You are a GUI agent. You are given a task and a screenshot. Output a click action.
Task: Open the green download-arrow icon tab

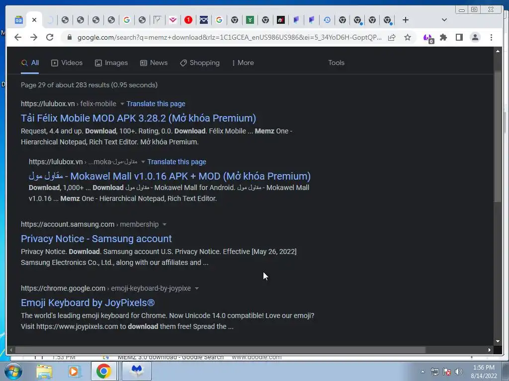pos(250,20)
